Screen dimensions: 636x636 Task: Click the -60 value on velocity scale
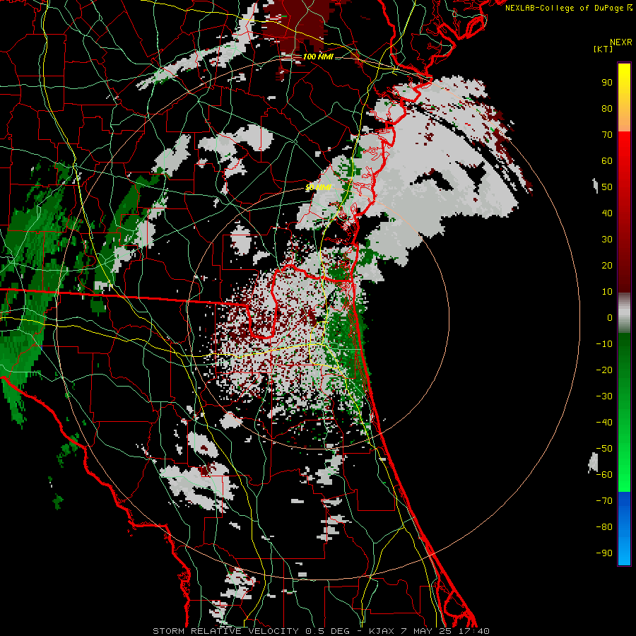[604, 475]
